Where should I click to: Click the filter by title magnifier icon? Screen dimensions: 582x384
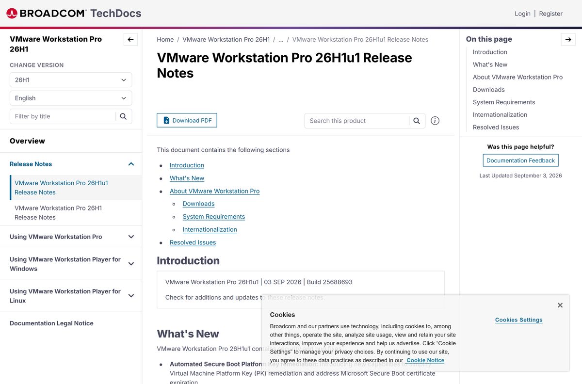(123, 116)
